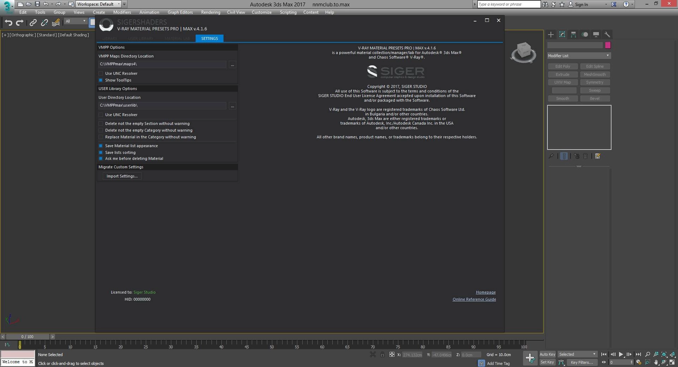Click the Selection Lock toggle padlock
The image size is (678, 367).
[x=382, y=355]
